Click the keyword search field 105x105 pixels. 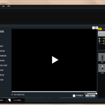(101, 34)
